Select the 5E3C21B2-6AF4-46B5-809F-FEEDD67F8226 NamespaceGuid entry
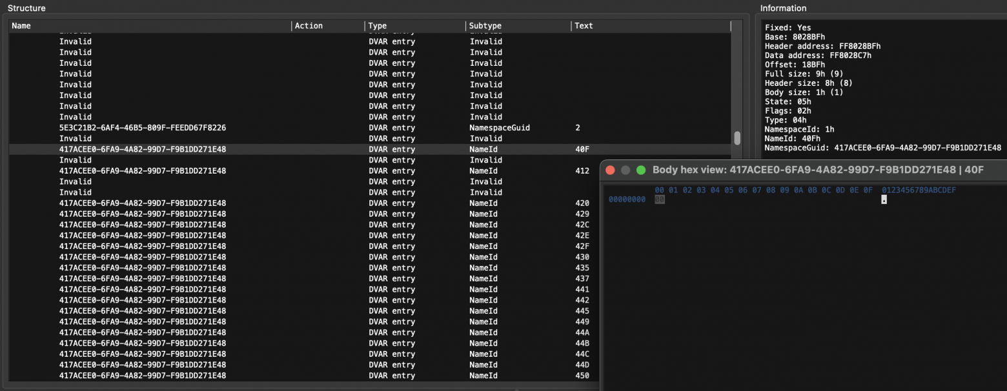This screenshot has width=1007, height=391. point(371,128)
